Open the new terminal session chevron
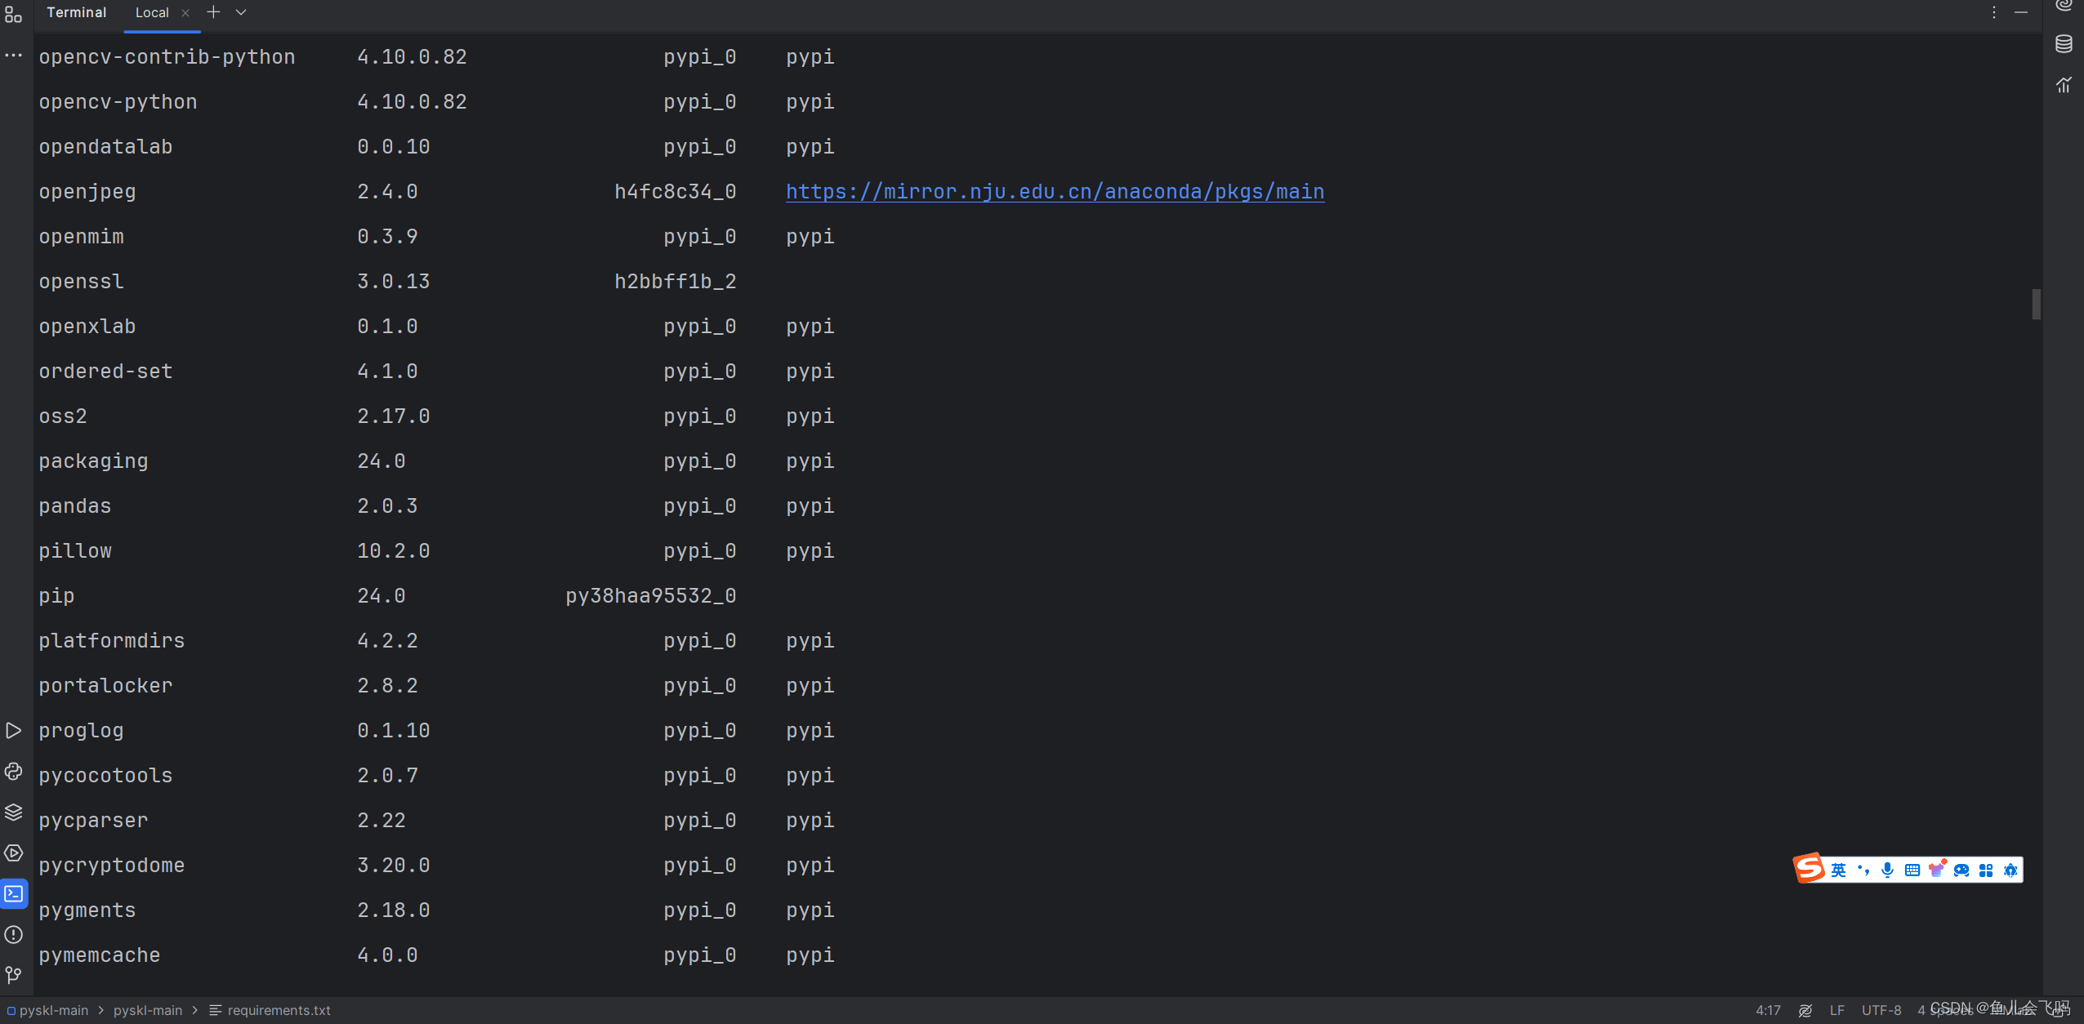This screenshot has width=2084, height=1024. point(240,12)
